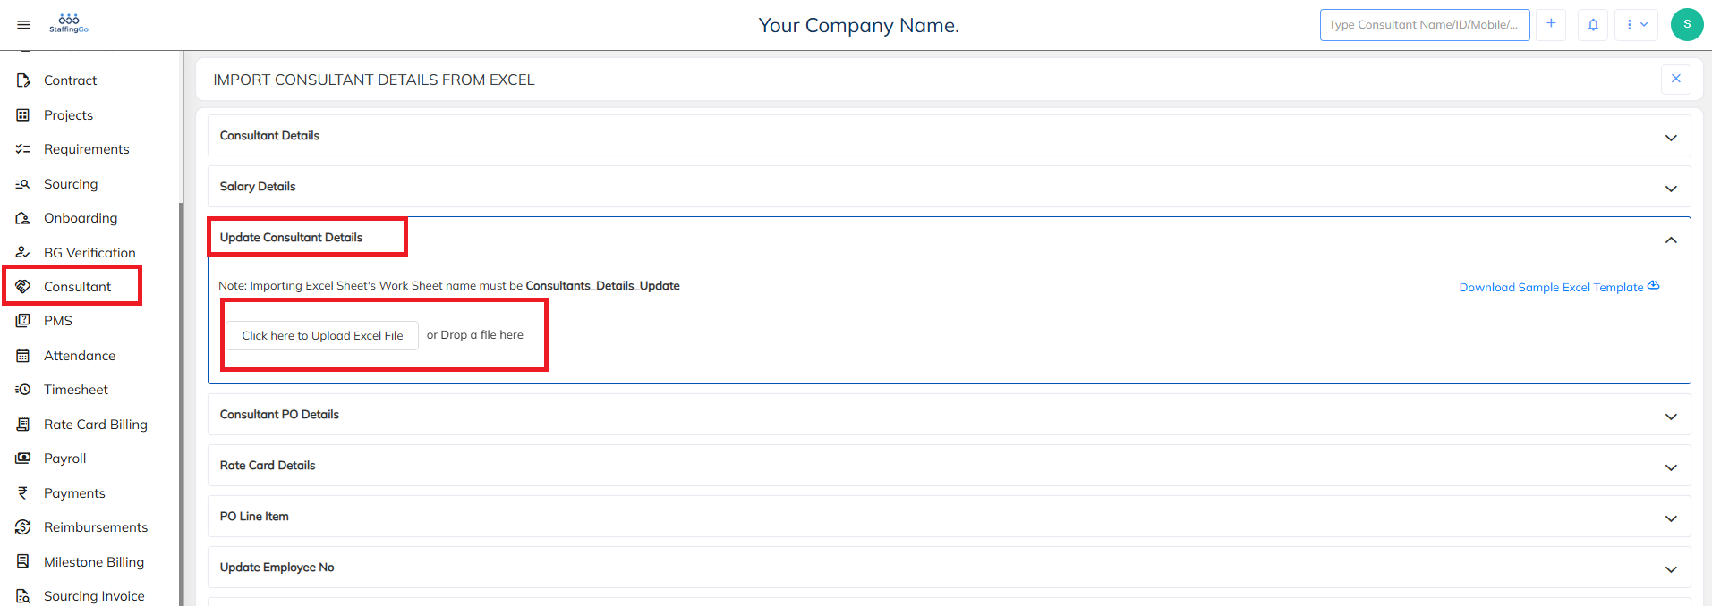Expand the Salary Details section
1712x606 pixels.
click(x=1670, y=189)
